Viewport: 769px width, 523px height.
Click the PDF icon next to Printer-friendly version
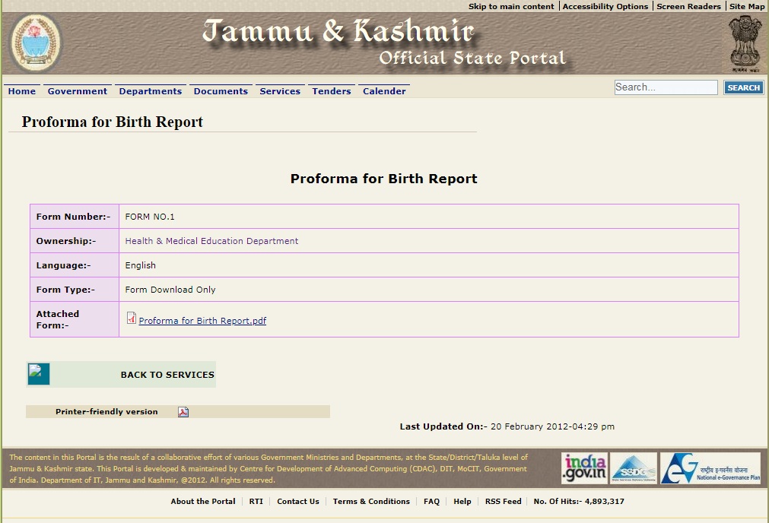coord(182,411)
